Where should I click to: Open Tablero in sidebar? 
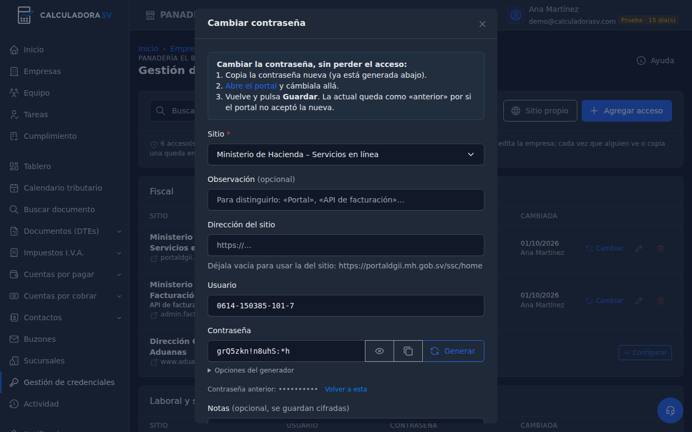click(65, 166)
